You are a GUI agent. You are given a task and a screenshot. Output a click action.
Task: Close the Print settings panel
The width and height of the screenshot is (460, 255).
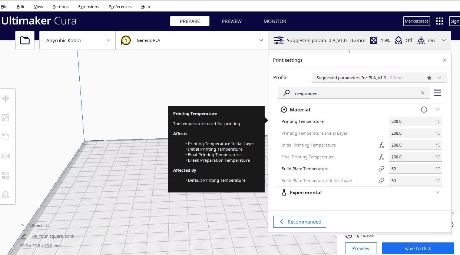[444, 60]
